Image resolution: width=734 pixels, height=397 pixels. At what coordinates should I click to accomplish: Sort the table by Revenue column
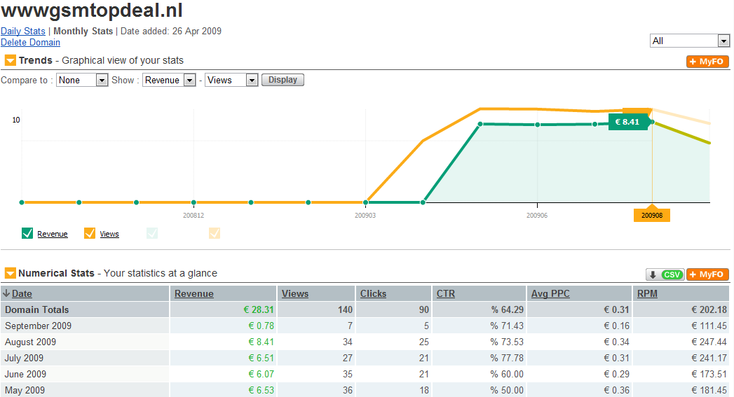tap(193, 293)
